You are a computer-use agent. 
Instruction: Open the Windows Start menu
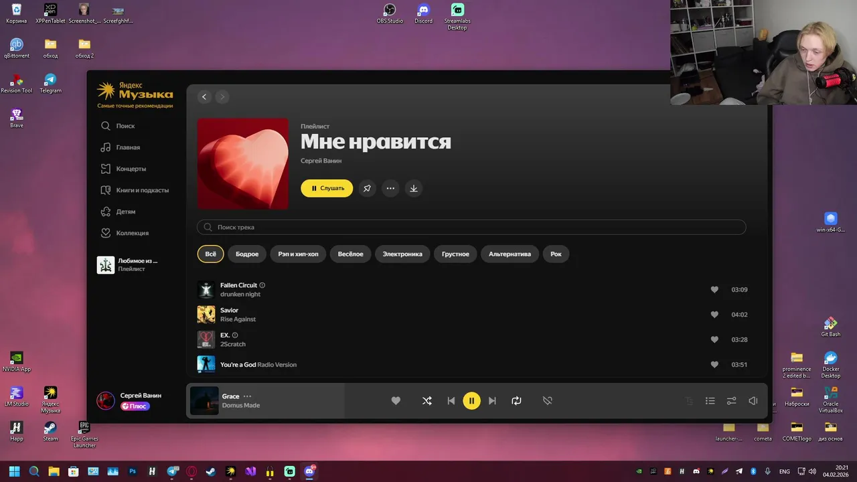[14, 471]
